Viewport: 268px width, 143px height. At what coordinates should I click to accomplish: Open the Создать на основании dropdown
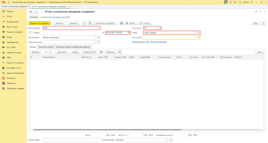pyautogui.click(x=105, y=23)
